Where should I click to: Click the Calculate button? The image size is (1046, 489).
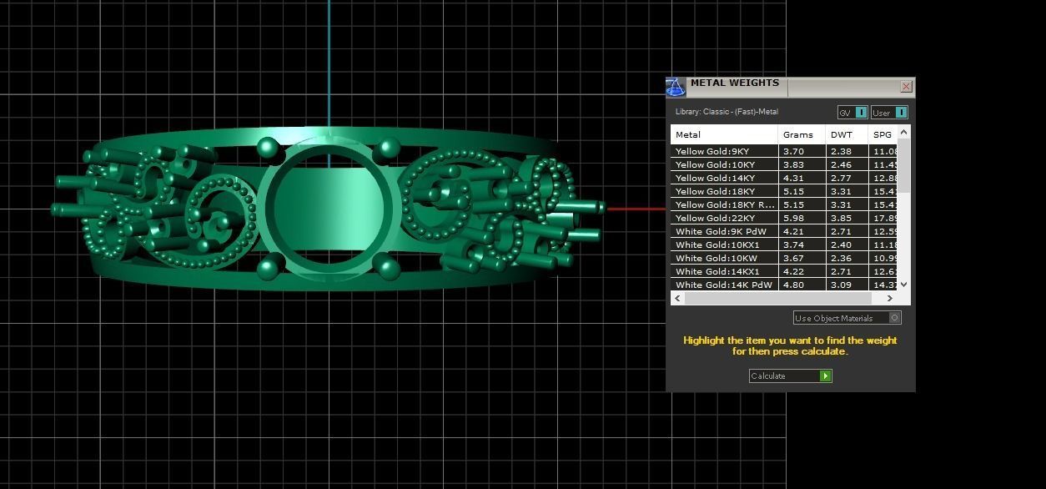[x=790, y=376]
